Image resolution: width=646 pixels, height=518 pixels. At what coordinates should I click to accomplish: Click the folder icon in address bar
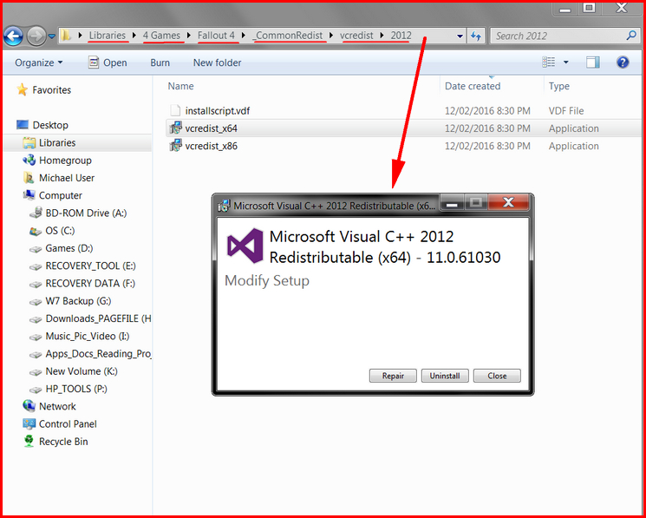66,36
